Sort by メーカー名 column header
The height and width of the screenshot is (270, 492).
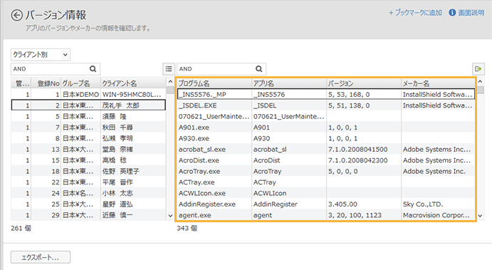(x=438, y=83)
